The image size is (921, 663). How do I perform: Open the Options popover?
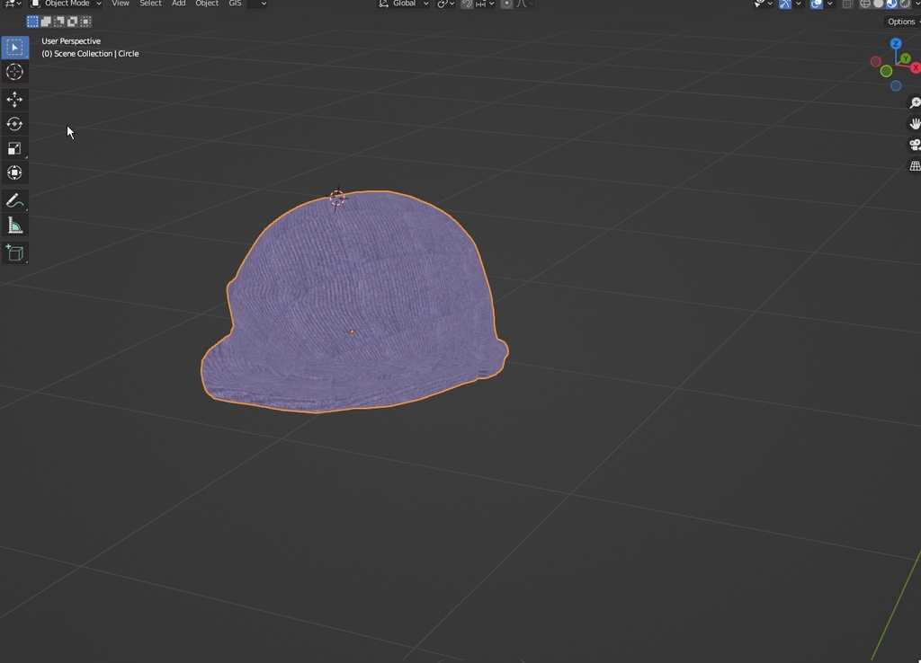[902, 22]
